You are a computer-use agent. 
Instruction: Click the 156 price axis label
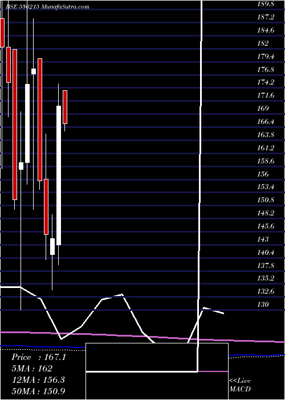click(x=263, y=174)
